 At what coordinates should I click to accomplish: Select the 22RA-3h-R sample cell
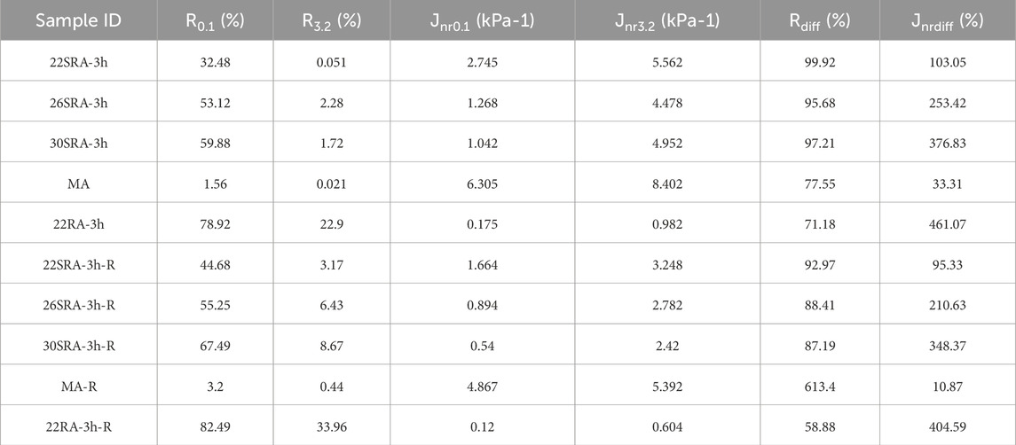coord(78,425)
